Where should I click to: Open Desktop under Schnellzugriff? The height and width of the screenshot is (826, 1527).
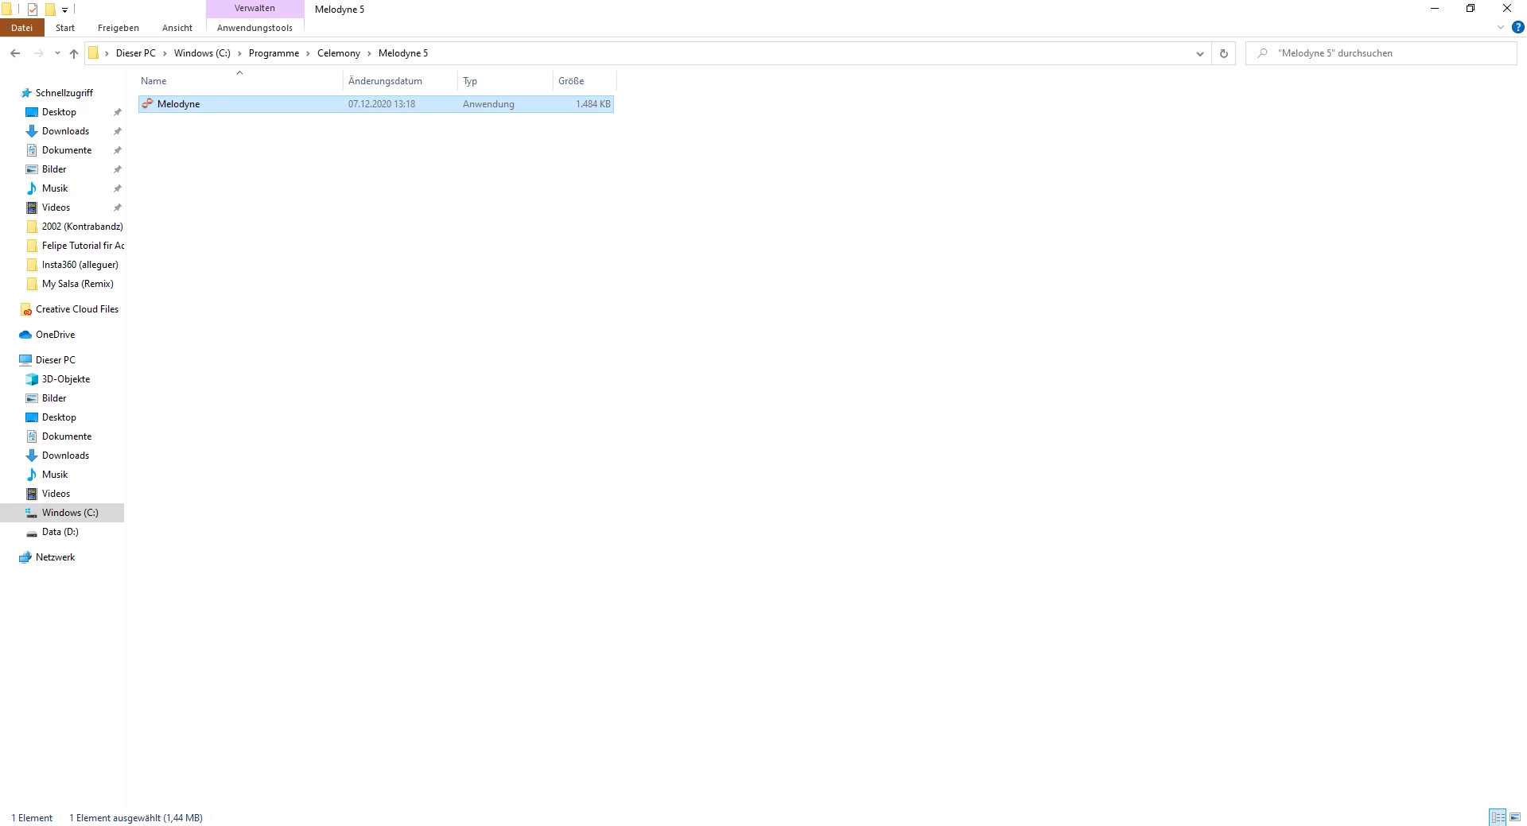(x=59, y=112)
